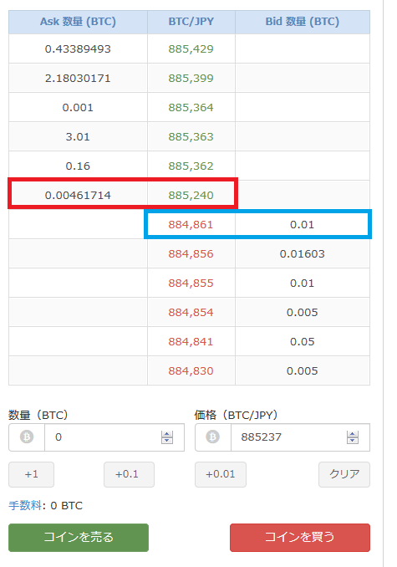Select bid price 884,830 at bottom
This screenshot has width=397, height=567.
point(191,371)
